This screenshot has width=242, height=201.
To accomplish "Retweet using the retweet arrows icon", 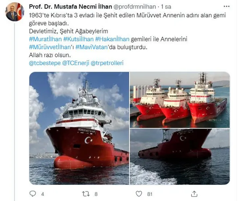I will 86,194.
